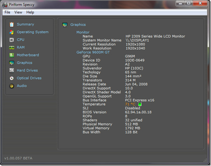Image resolution: width=211 pixels, height=166 pixels.
Task: Click the Motherboard circuit icon
Action: coord(12,55)
